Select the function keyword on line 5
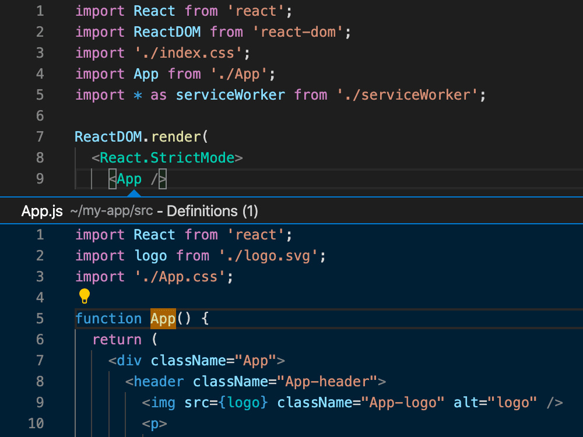Screen dimensions: 583x437 (x=108, y=318)
